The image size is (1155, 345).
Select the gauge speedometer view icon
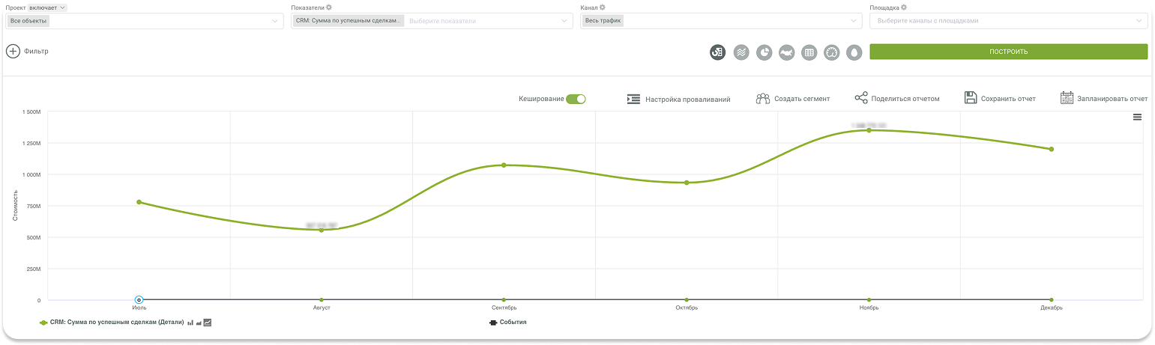click(831, 52)
